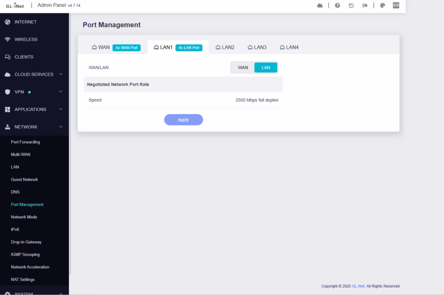Open Wireless in the sidebar
Viewport: 444px width, 295px height.
tap(34, 39)
